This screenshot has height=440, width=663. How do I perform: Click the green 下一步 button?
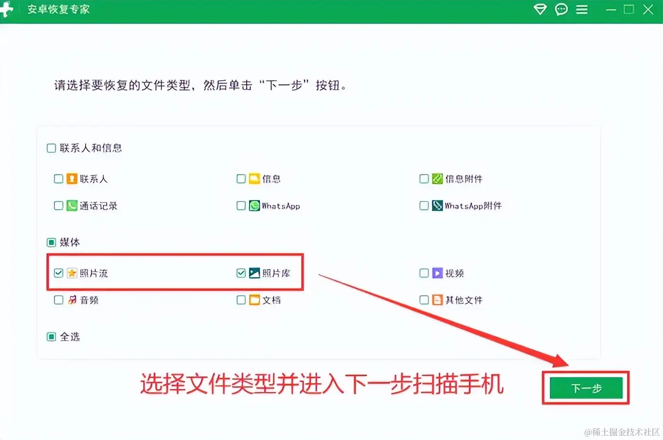point(586,388)
